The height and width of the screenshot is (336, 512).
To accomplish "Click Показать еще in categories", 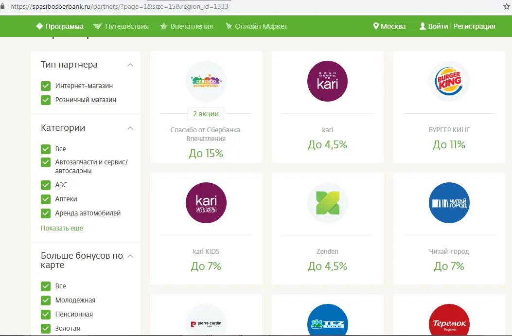I will click(62, 228).
